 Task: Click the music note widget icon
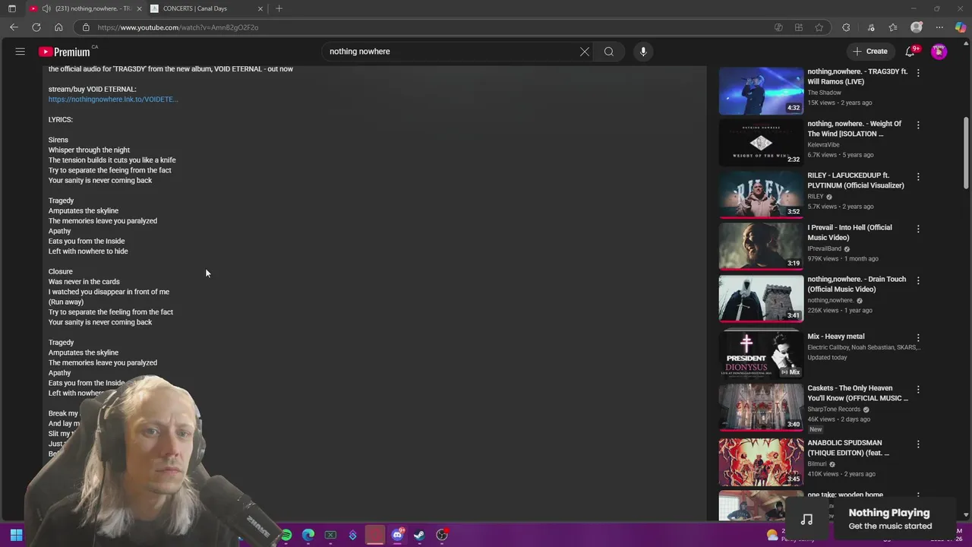806,520
